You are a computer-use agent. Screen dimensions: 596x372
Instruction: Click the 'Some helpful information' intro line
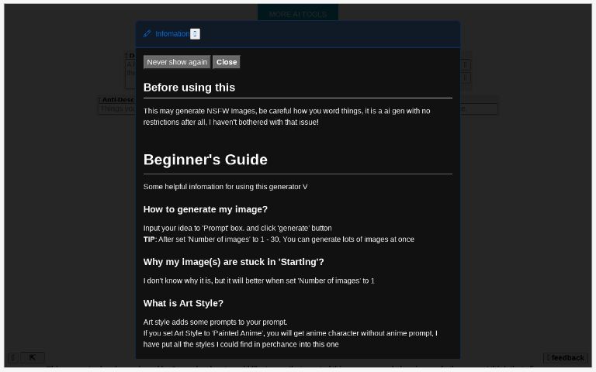(225, 187)
